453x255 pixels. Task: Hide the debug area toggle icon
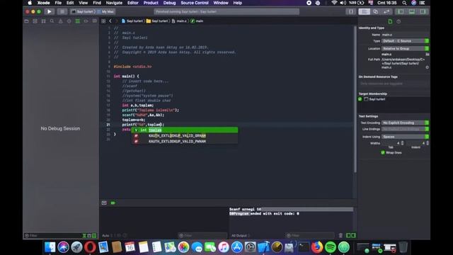[x=104, y=203]
